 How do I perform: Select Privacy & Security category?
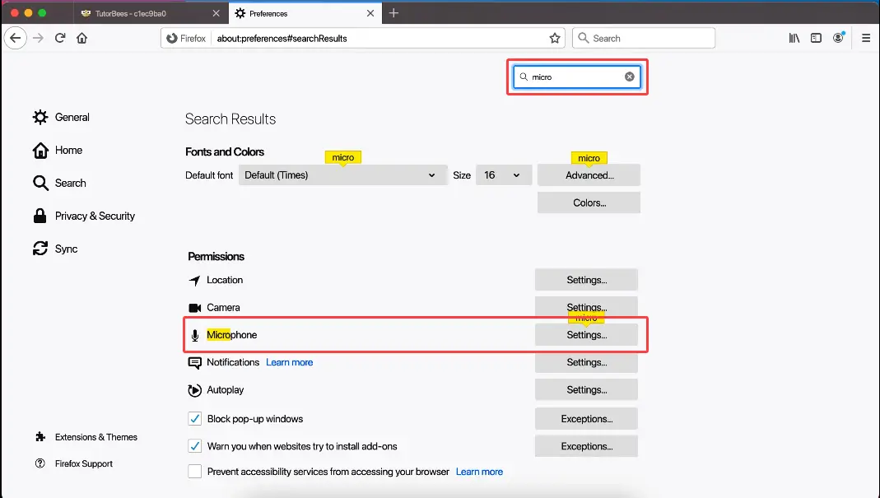(x=94, y=216)
